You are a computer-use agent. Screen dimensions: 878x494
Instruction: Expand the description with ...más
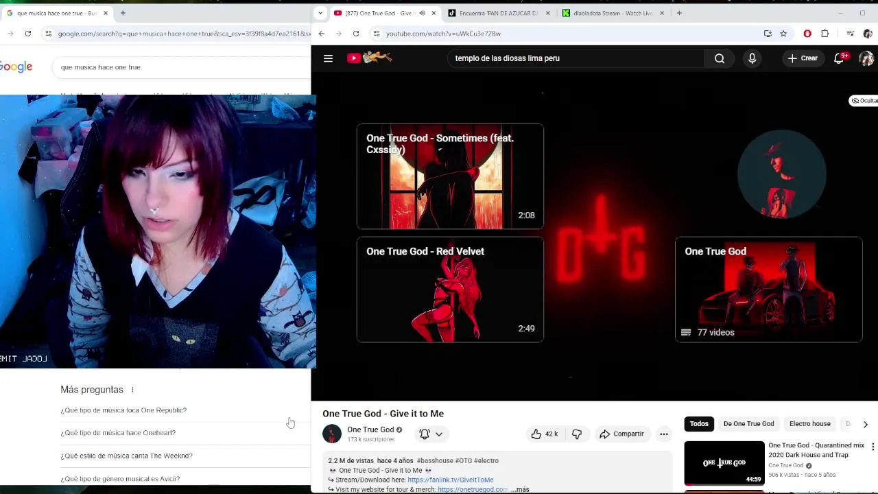520,489
